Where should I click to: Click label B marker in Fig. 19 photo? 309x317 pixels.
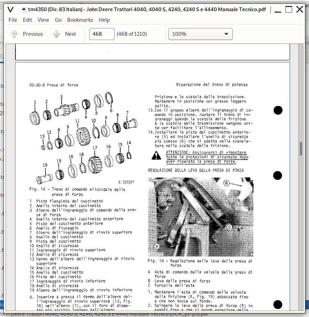click(x=226, y=183)
